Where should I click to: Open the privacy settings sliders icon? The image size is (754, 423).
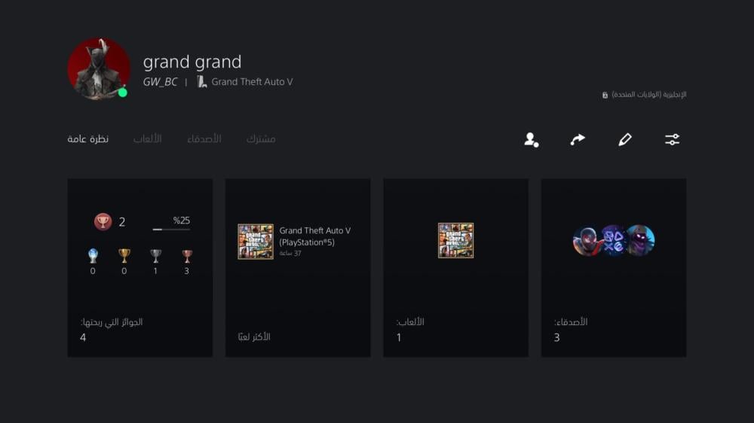coord(672,139)
